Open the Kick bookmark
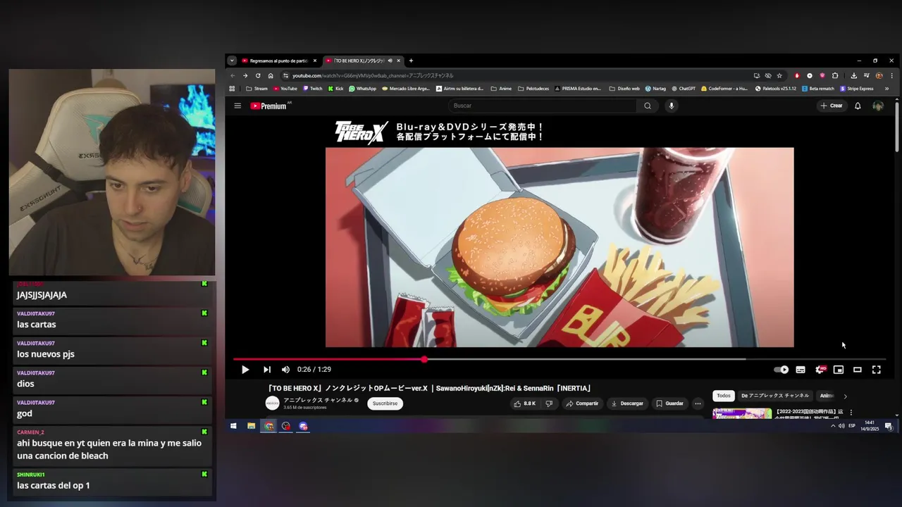902x507 pixels. (335, 89)
